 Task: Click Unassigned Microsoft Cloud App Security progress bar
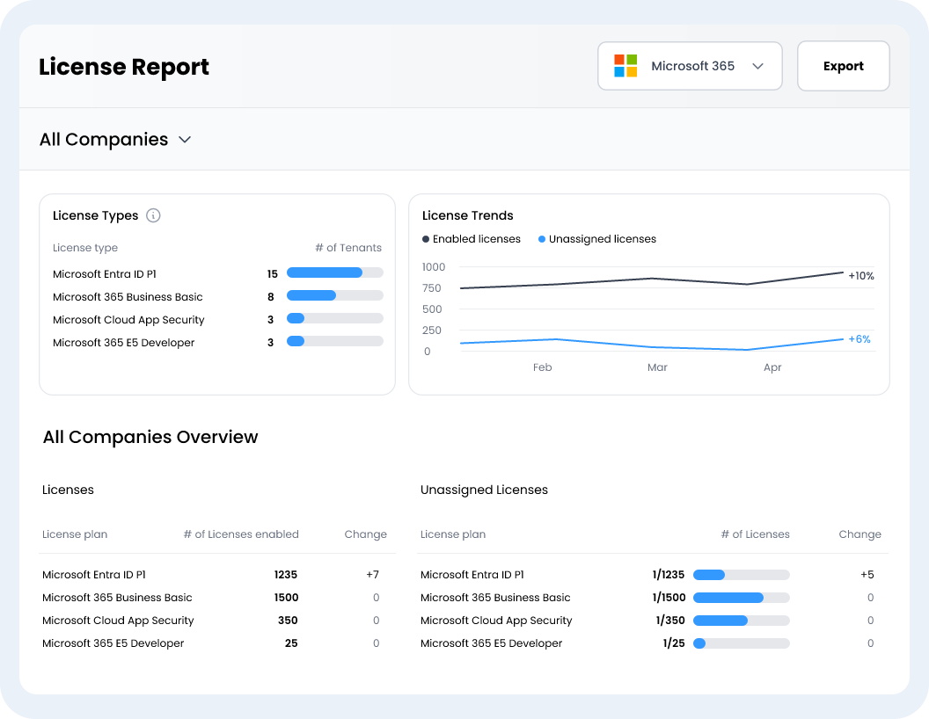741,621
